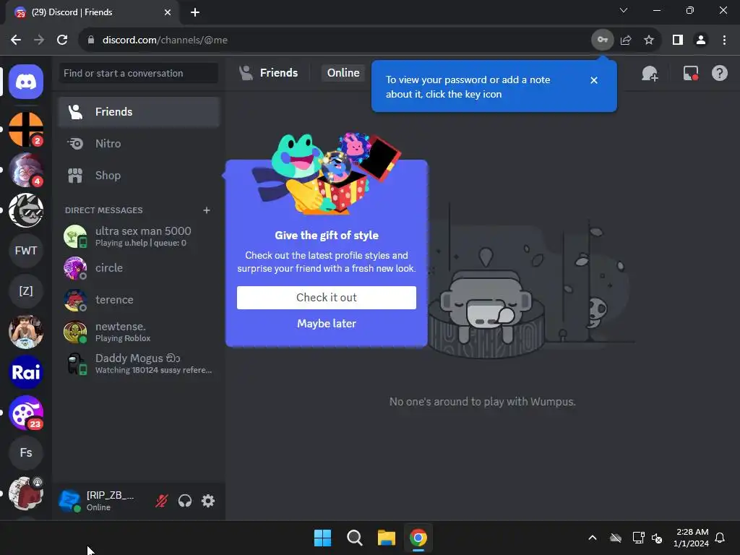740x555 pixels.
Task: Click Find or start a conversation field
Action: (138, 73)
